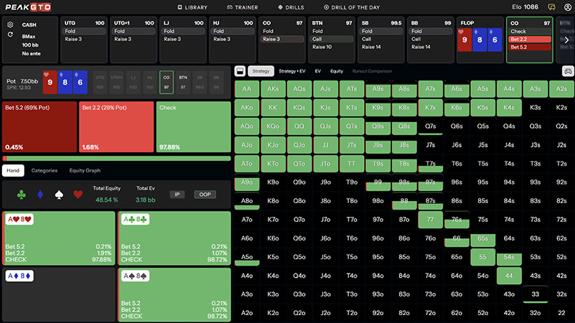This screenshot has height=323, width=575.
Task: Pick the AKs cell in range grid
Action: tap(274, 89)
